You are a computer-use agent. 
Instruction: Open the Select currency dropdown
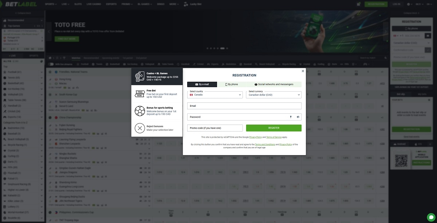point(274,94)
